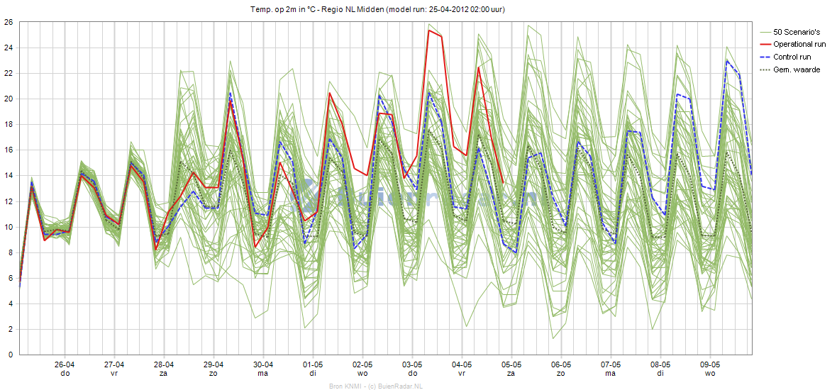This screenshot has width=837, height=390.
Task: Click the x-axis date label 30-04
Action: (x=263, y=365)
